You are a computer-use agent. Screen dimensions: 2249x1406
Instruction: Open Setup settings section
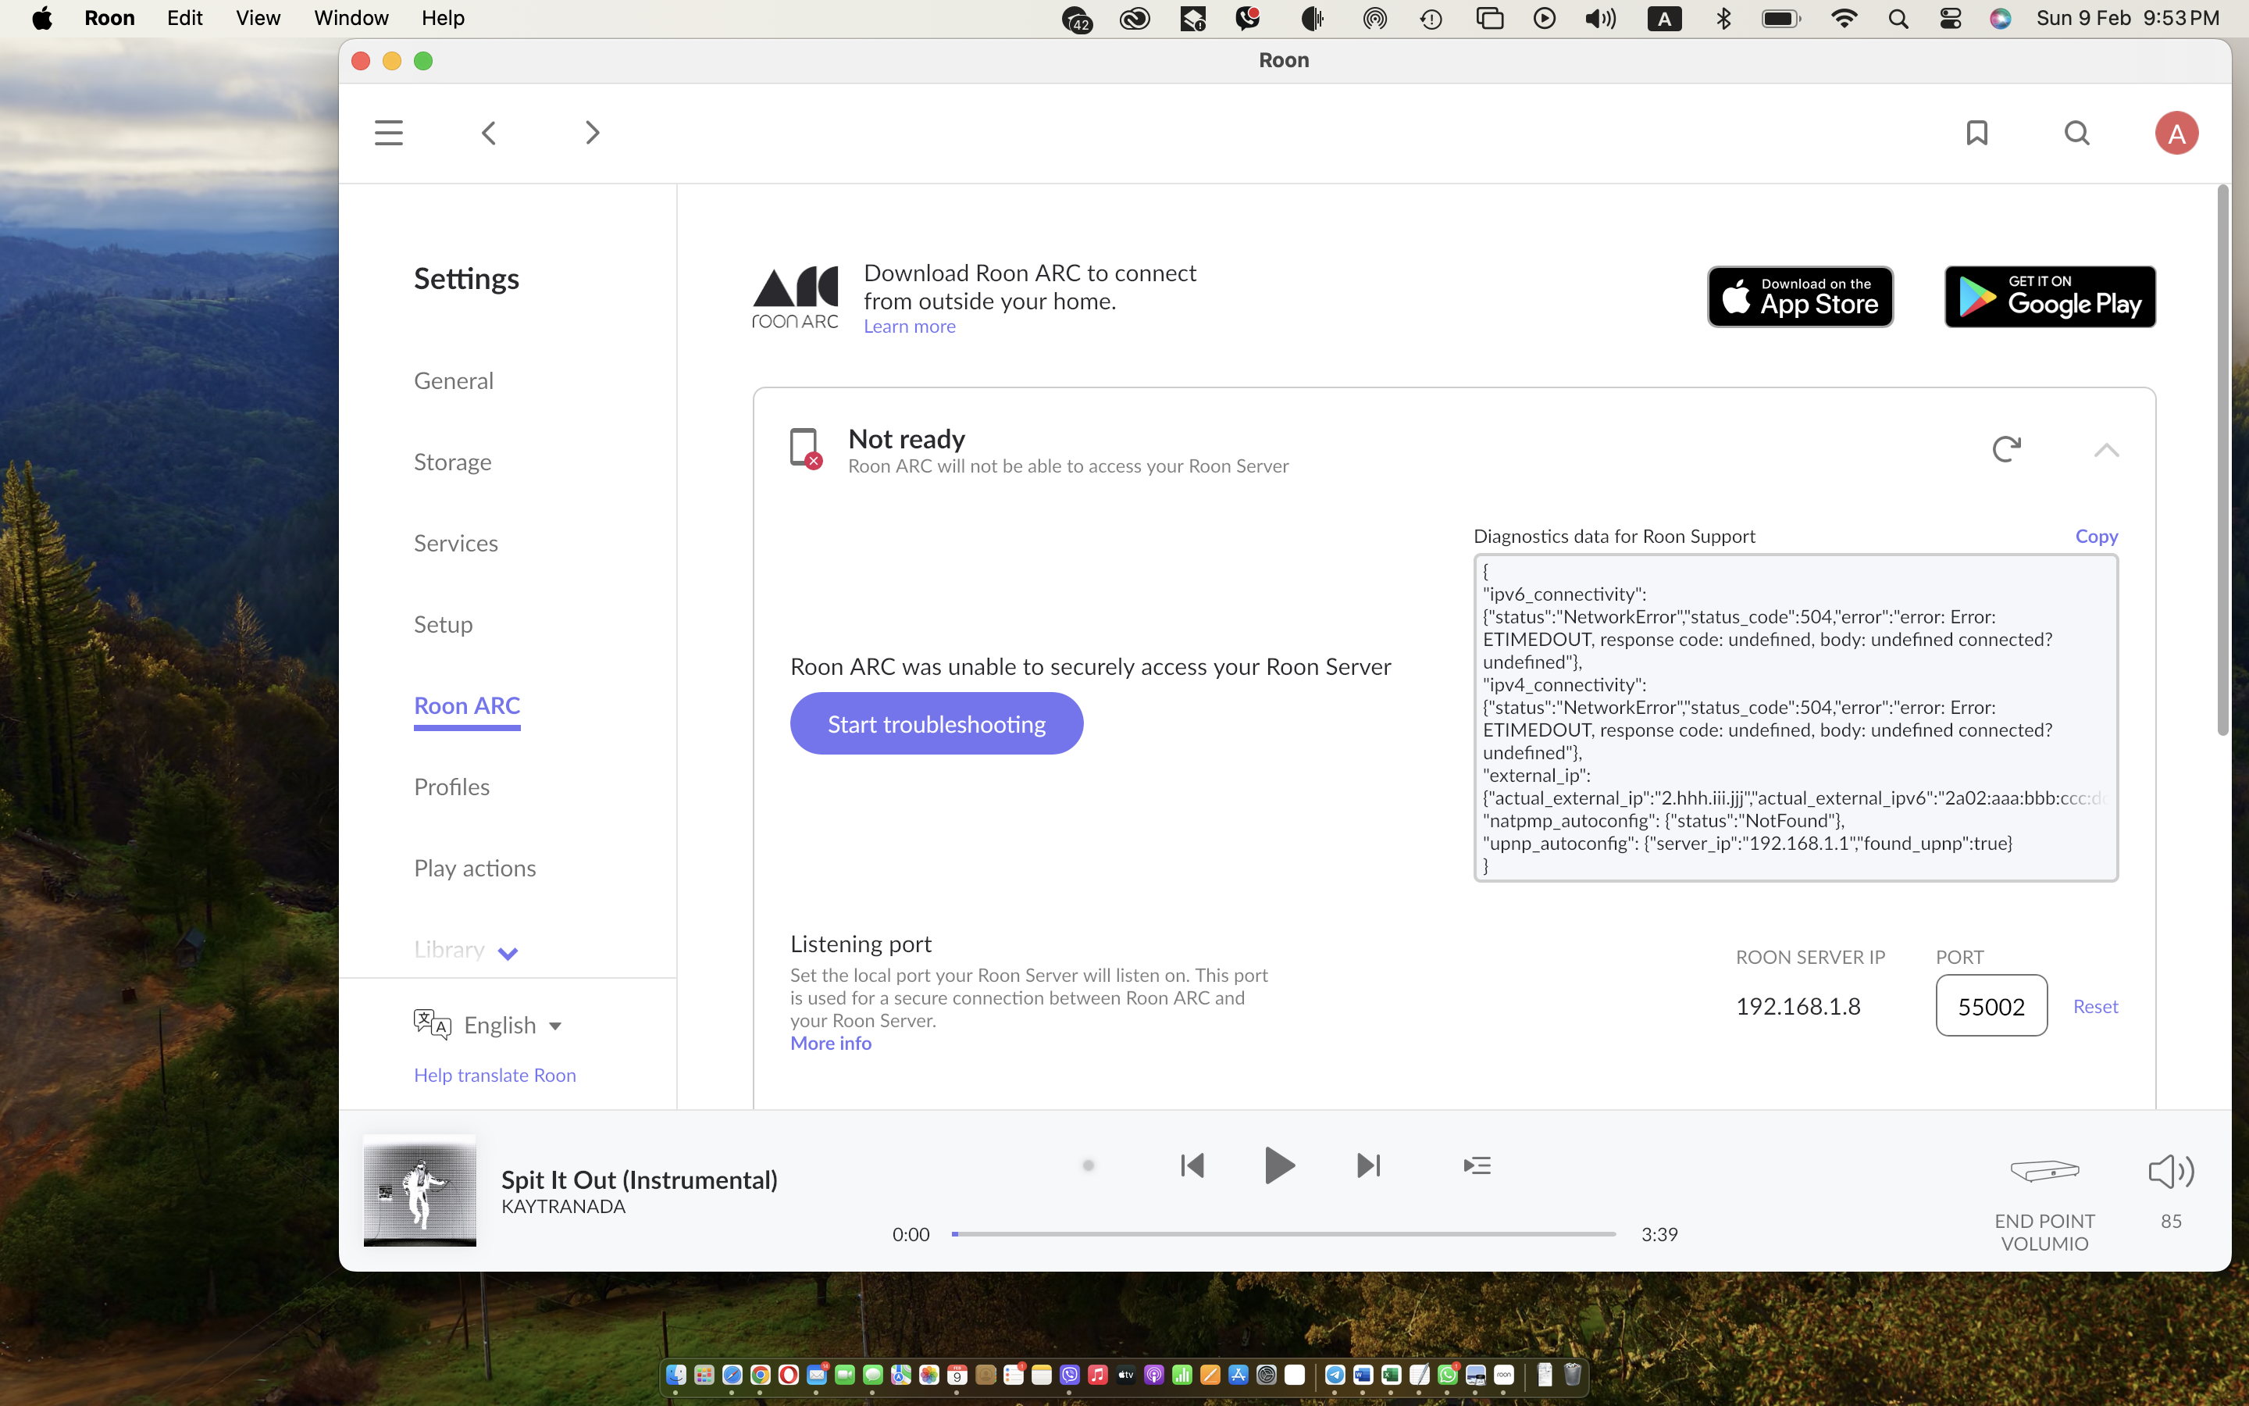pos(444,625)
